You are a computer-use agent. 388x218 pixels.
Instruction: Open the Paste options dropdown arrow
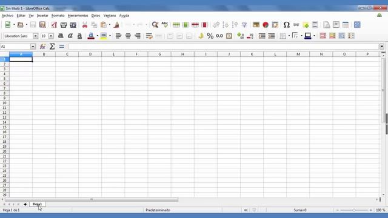(110, 25)
